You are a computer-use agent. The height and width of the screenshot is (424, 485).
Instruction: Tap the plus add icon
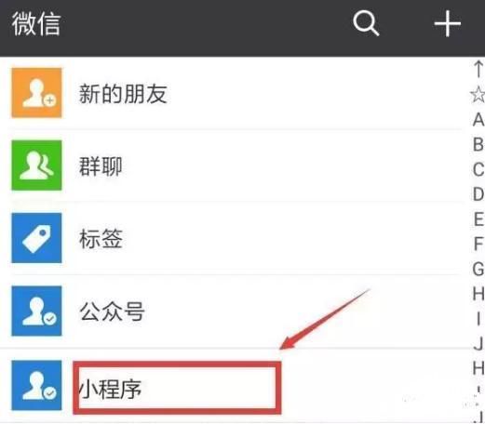click(x=447, y=23)
